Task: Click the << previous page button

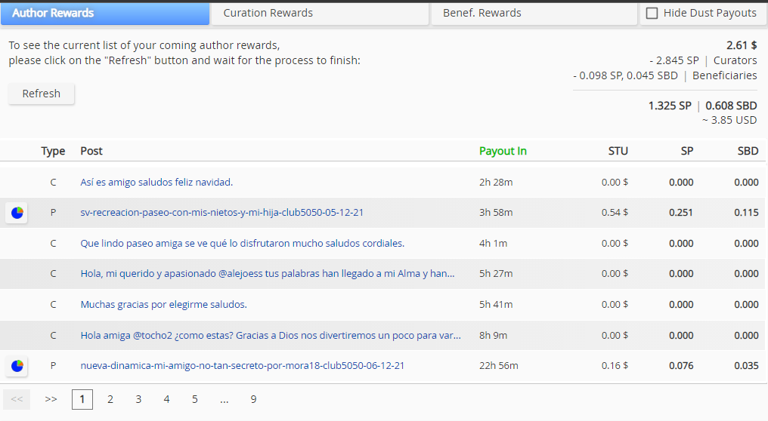Action: (x=17, y=399)
